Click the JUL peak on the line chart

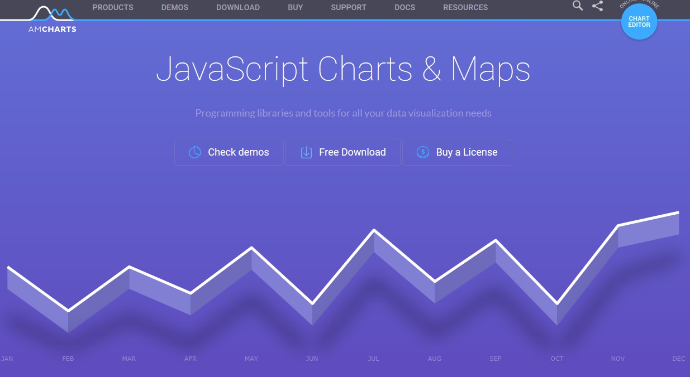pyautogui.click(x=374, y=230)
